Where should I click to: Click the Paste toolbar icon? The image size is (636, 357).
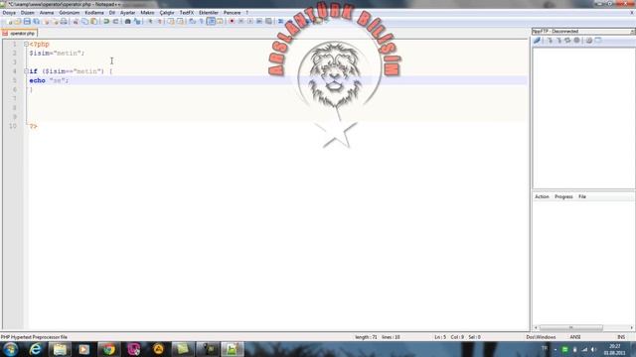click(x=93, y=21)
